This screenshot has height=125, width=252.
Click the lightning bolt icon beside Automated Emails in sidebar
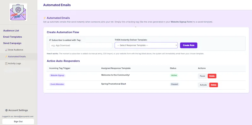pos(6,57)
